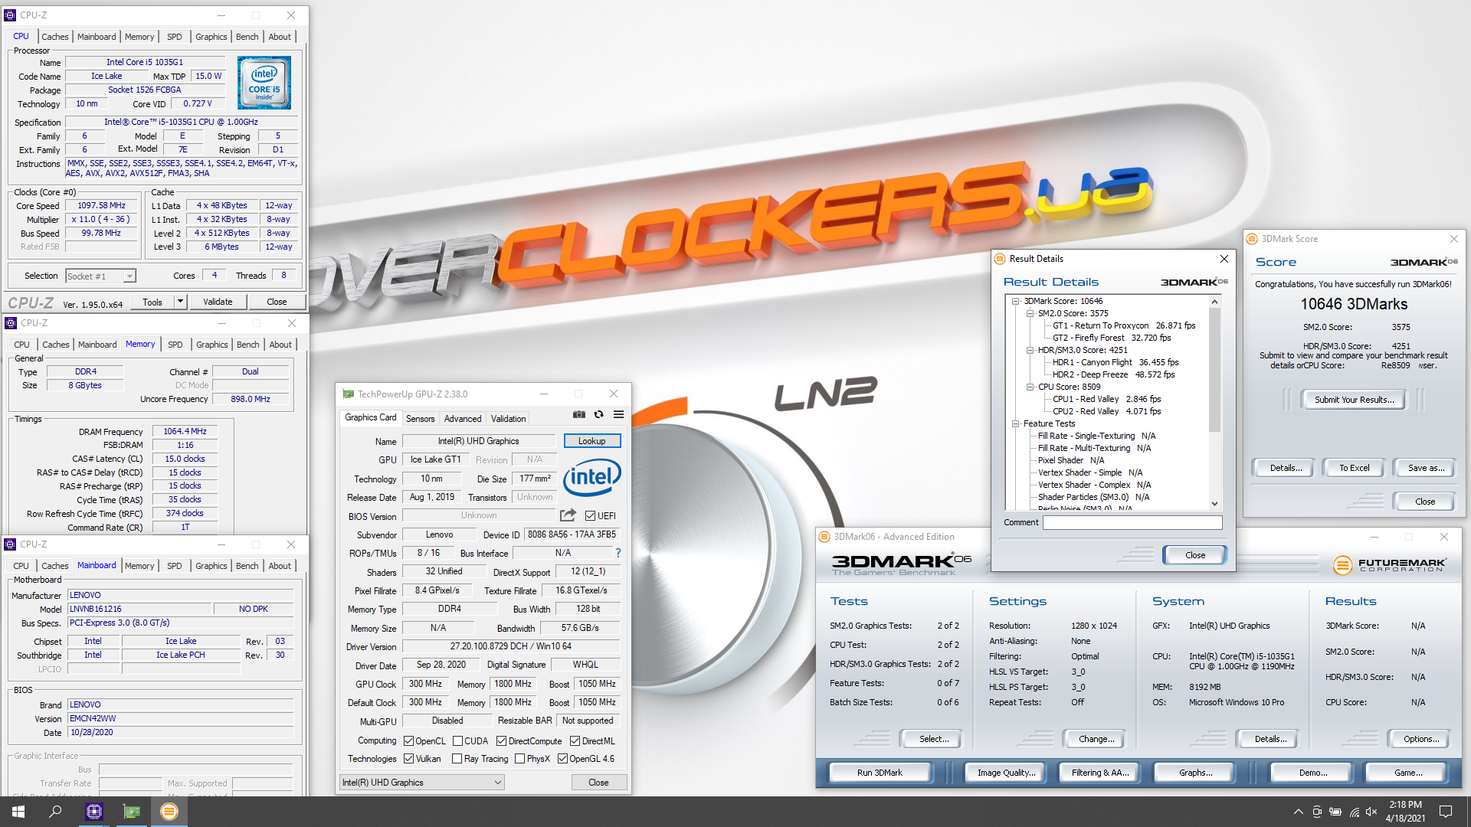Click Run 3DMark button
This screenshot has height=827, width=1471.
pos(880,773)
